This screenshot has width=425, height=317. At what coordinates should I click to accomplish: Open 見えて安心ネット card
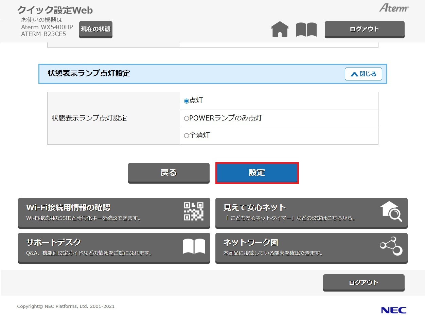point(312,213)
